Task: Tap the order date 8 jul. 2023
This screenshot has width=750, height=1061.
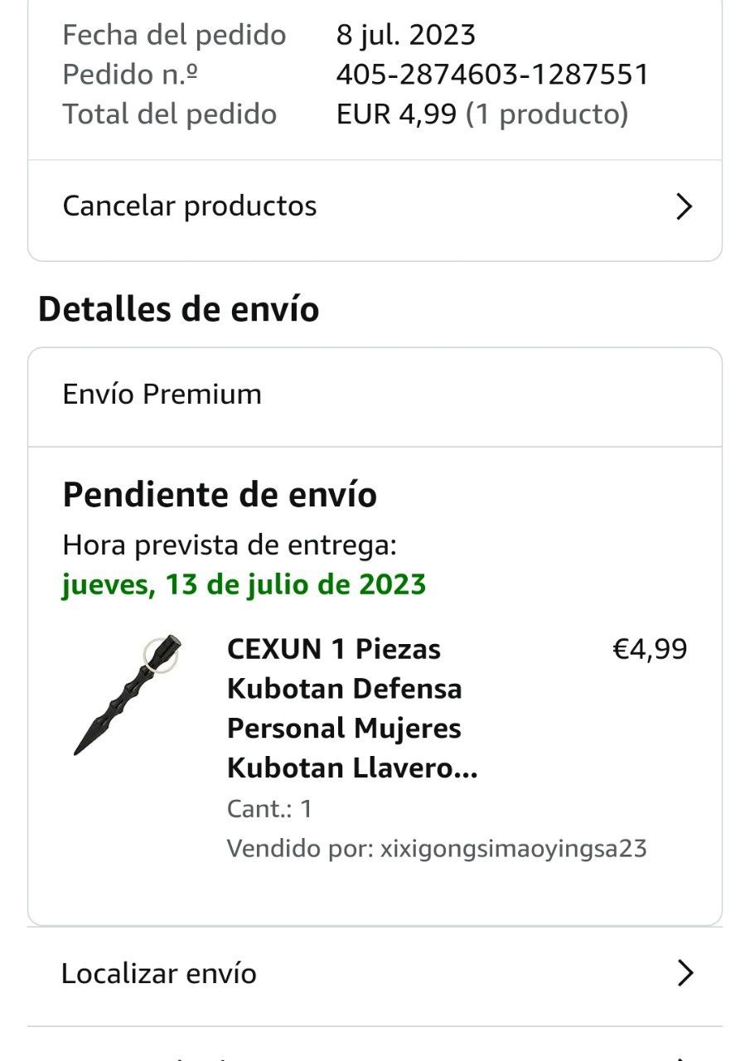Action: 405,35
